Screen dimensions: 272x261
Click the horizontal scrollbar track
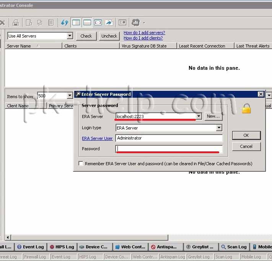(x=220, y=237)
